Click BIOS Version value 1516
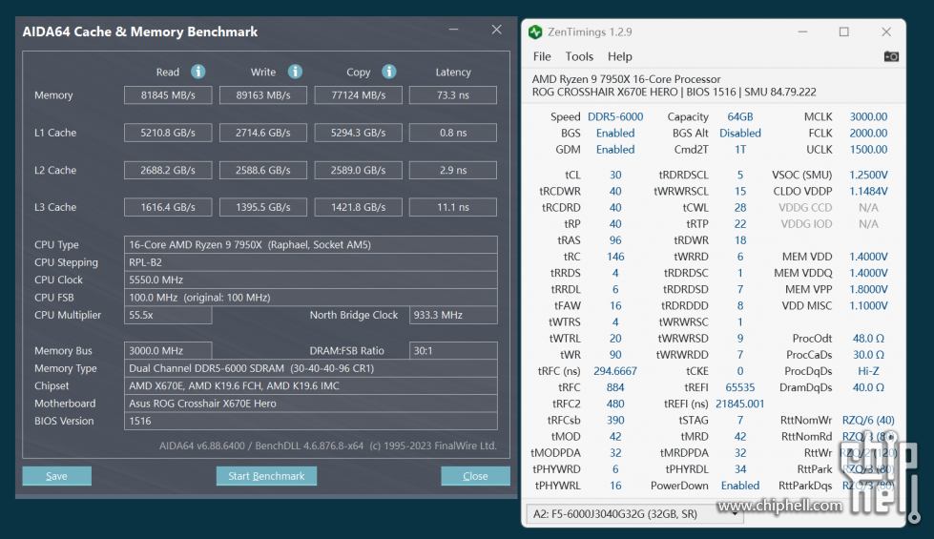934x539 pixels. (x=310, y=421)
